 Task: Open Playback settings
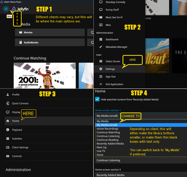pyautogui.click(x=49, y=130)
